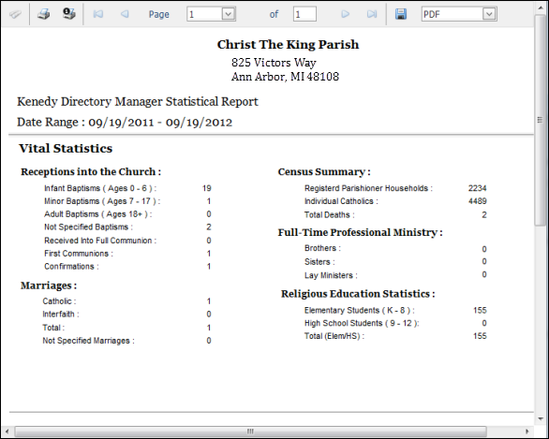
Task: Click the horizontal scrollbar left arrow
Action: (x=7, y=432)
